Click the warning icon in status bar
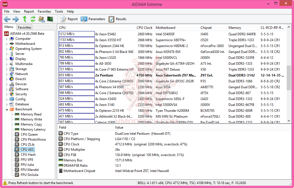 [x=5, y=183]
